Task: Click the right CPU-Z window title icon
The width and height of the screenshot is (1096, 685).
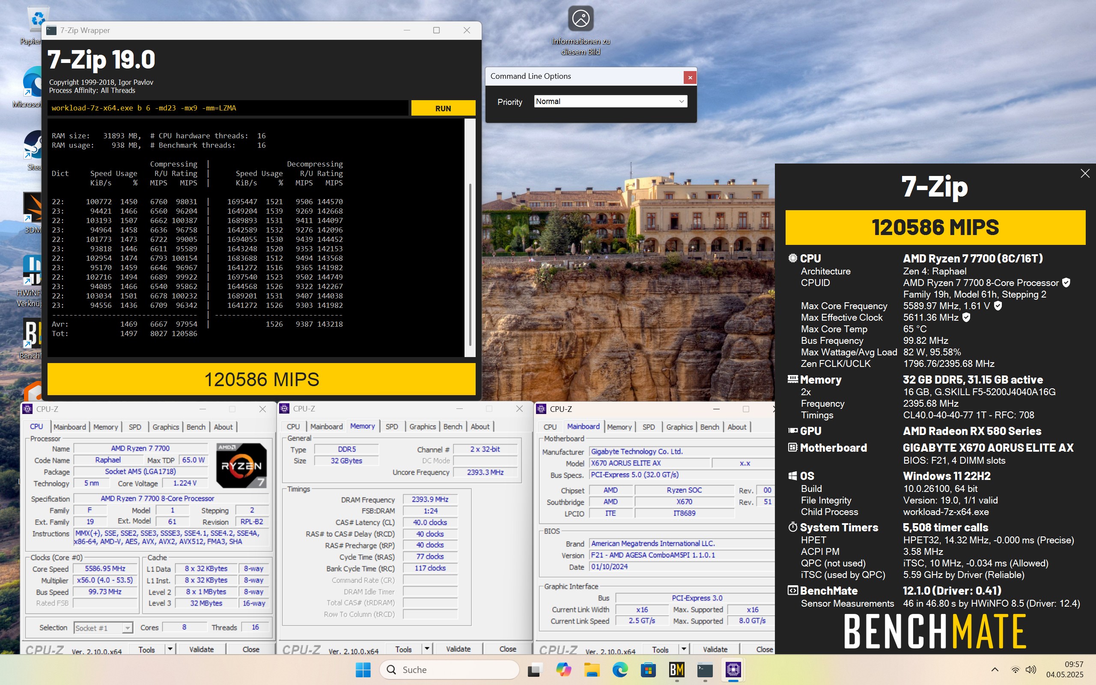Action: click(x=541, y=408)
